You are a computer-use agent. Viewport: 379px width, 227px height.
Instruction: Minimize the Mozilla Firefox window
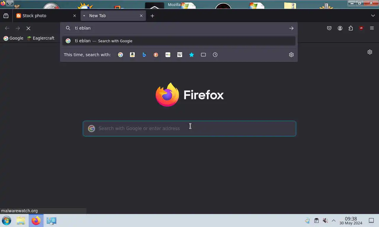(352, 3)
